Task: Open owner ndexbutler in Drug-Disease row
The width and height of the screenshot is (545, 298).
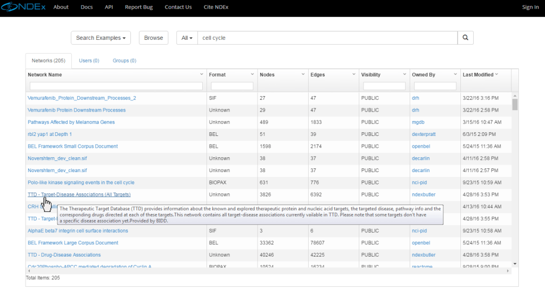Action: [424, 255]
